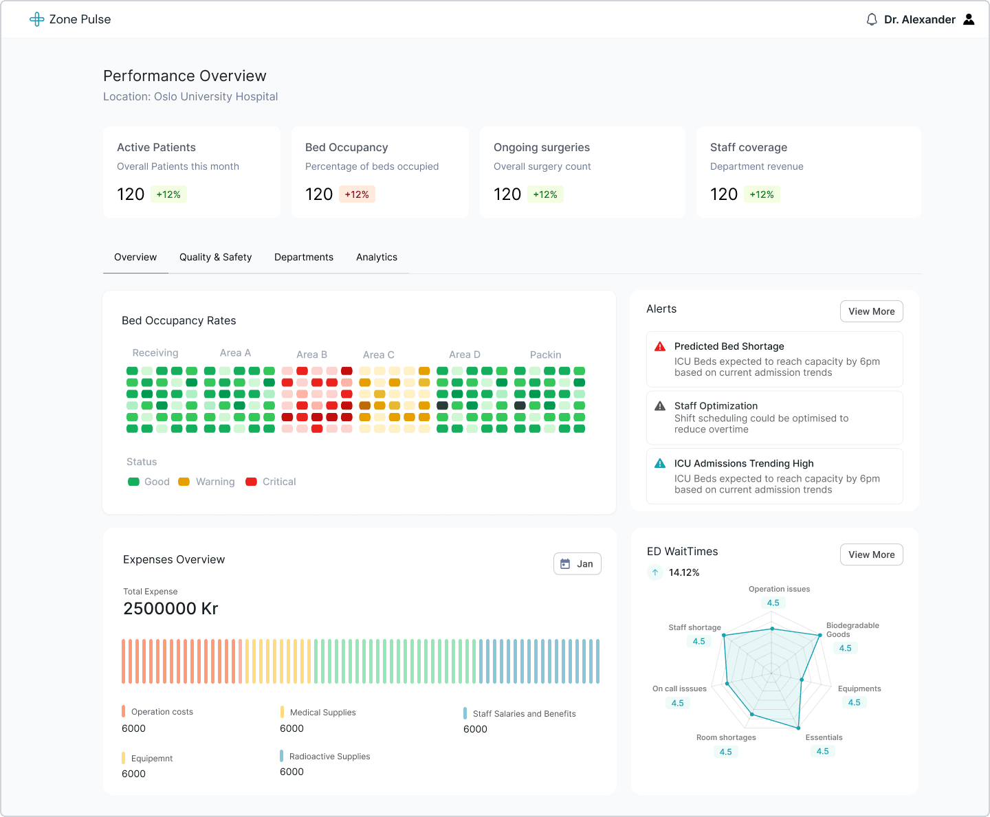Click the green Good status legend swatch
This screenshot has height=817, width=990.
pos(133,482)
